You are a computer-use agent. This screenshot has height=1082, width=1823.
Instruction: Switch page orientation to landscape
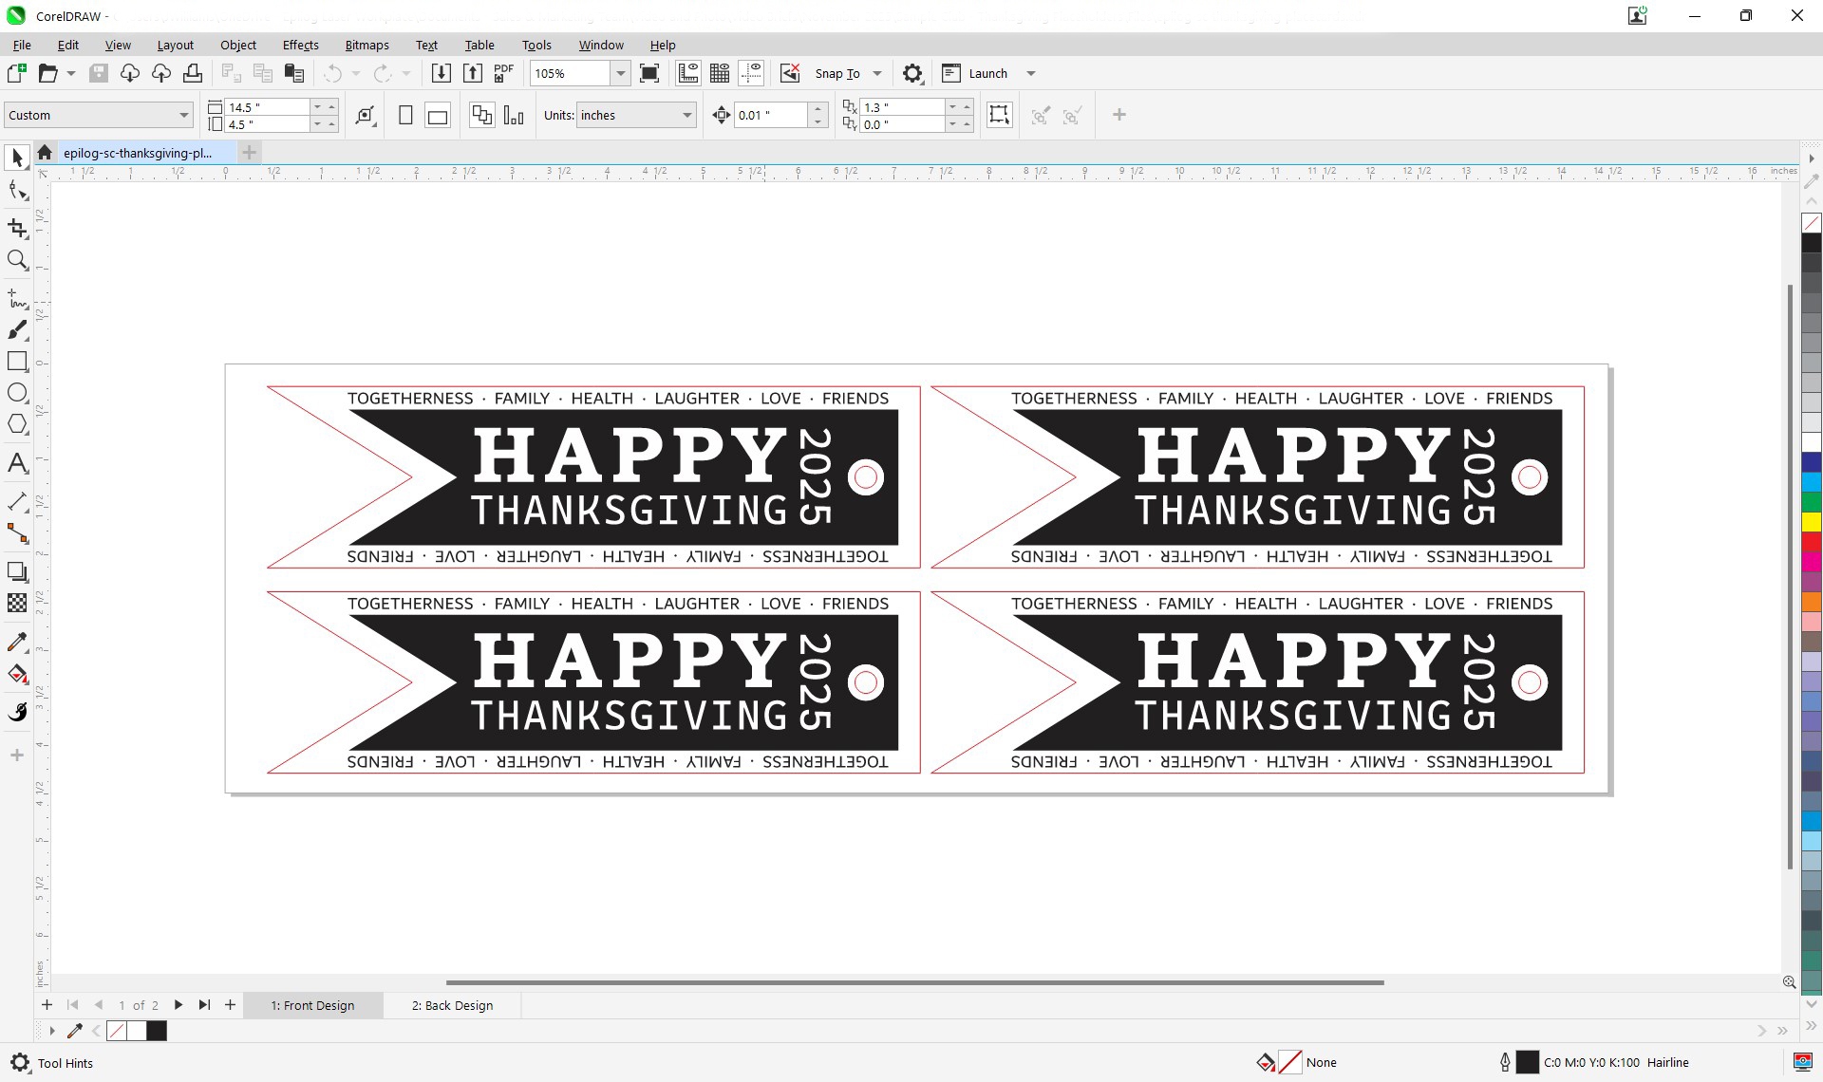437,114
